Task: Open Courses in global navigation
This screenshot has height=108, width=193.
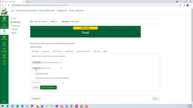Action: click(x=4, y=31)
